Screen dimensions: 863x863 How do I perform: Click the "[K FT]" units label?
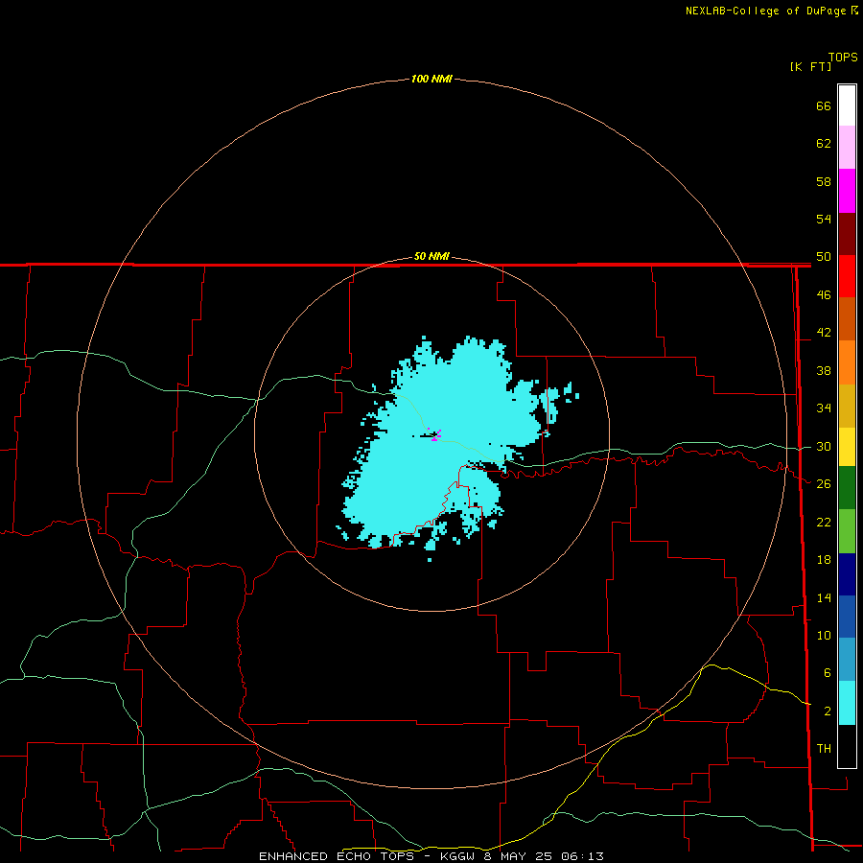(810, 66)
